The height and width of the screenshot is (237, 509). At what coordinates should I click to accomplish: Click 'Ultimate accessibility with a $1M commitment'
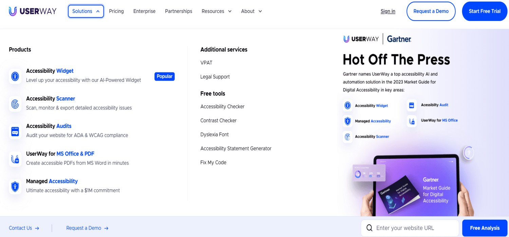coord(73,190)
